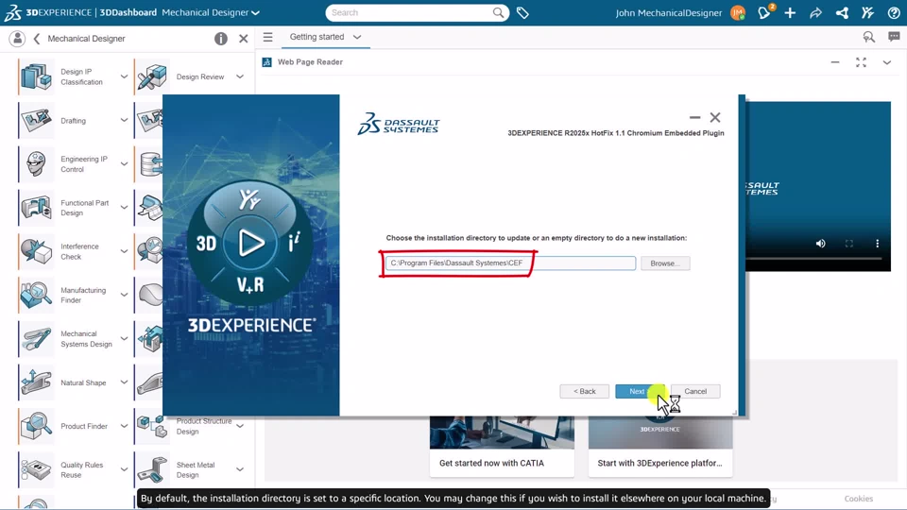Expand the Design Review chevron
This screenshot has height=510, width=907.
(239, 76)
